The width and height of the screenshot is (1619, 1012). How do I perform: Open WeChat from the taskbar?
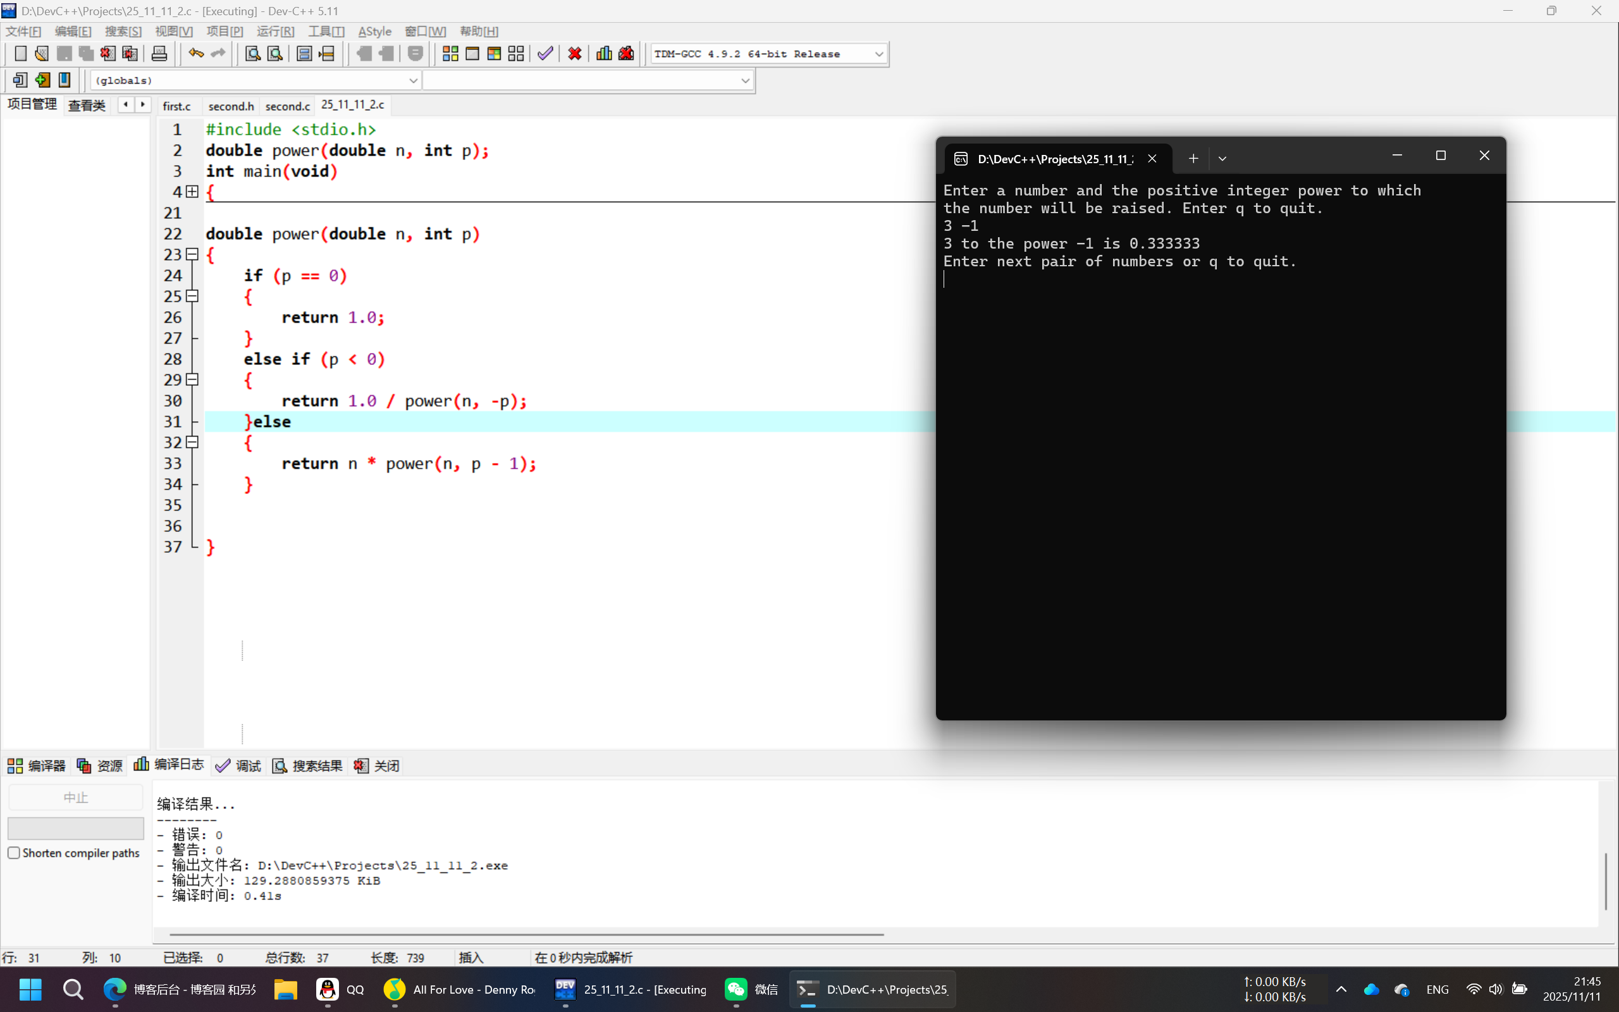pyautogui.click(x=737, y=989)
